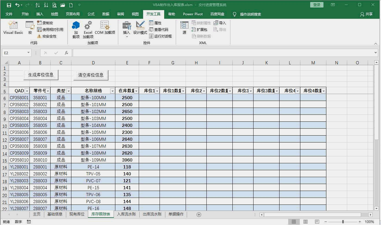Switch to the 入库流水账 sheet tab
The image size is (381, 225).
pos(126,214)
